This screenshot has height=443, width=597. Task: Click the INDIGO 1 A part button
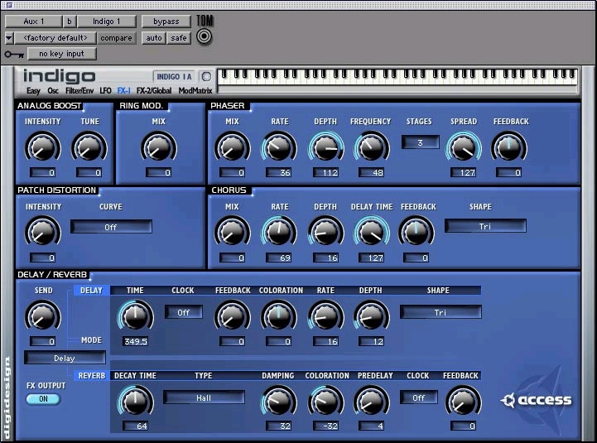(x=175, y=76)
